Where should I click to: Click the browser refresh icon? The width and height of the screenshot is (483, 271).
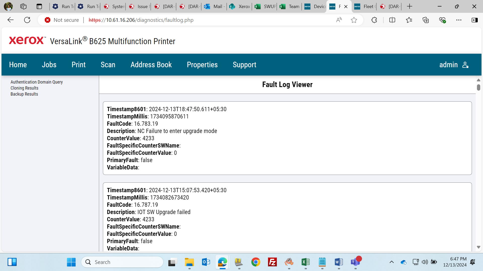[27, 20]
